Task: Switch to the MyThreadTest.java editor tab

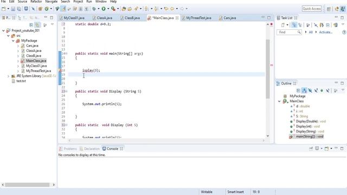Action: (196, 18)
